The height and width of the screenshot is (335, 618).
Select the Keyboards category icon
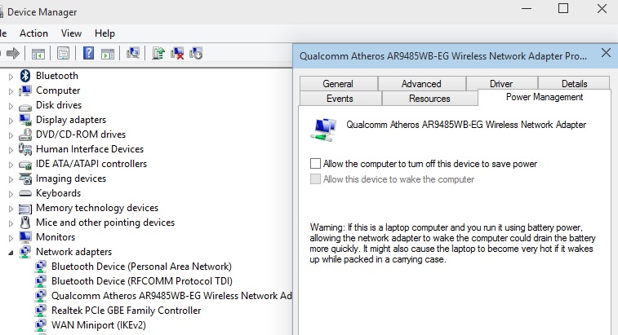tap(25, 193)
